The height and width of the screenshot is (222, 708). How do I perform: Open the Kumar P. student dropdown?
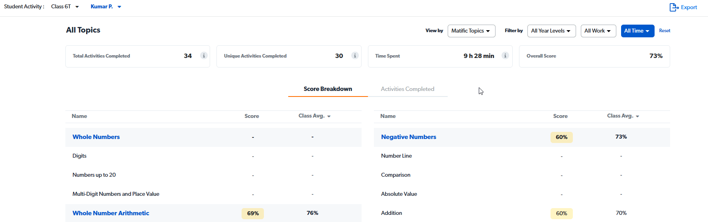click(x=106, y=7)
